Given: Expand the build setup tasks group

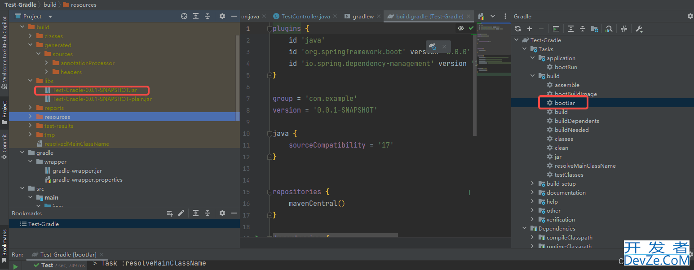Looking at the screenshot, I should tap(532, 183).
